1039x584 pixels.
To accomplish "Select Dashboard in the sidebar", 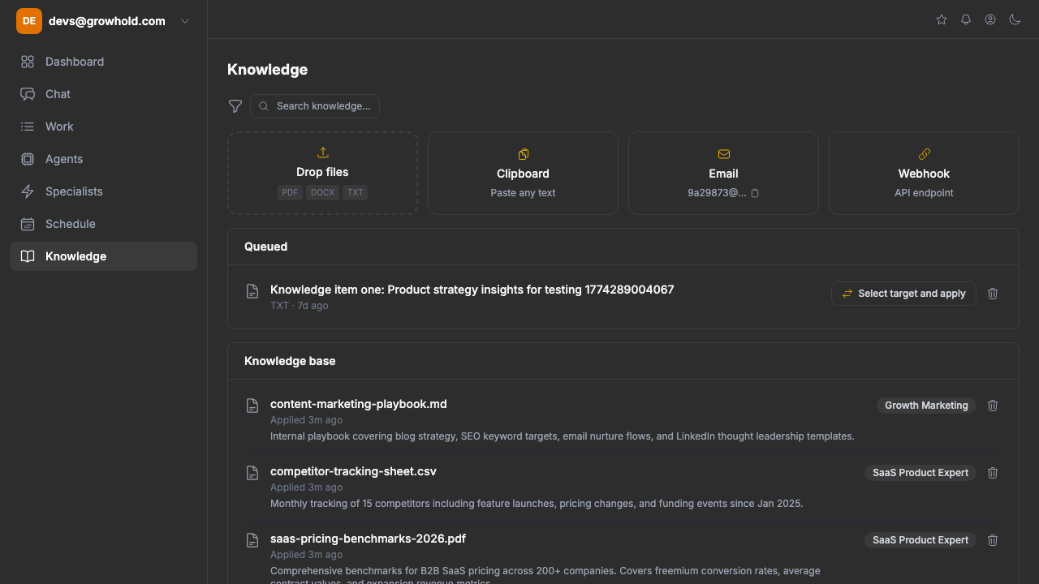I will [75, 62].
